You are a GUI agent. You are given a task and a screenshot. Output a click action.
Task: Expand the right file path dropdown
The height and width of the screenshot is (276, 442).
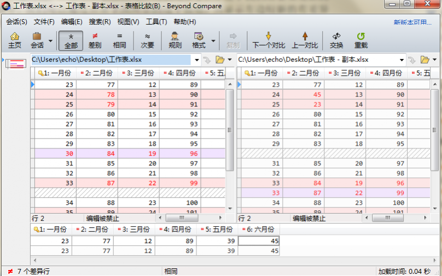point(402,60)
